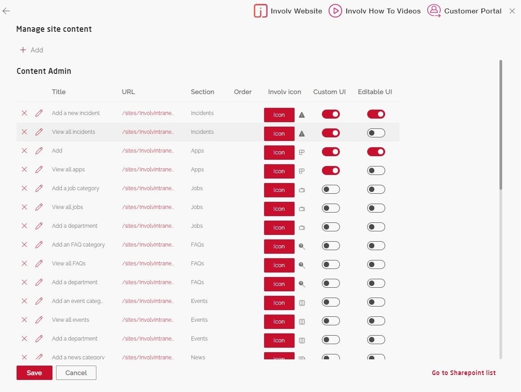
Task: Click the vertical scrollbar
Action: pyautogui.click(x=500, y=125)
